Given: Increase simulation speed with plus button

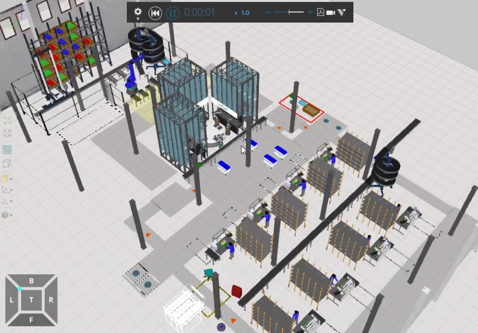Looking at the screenshot, I should 310,13.
